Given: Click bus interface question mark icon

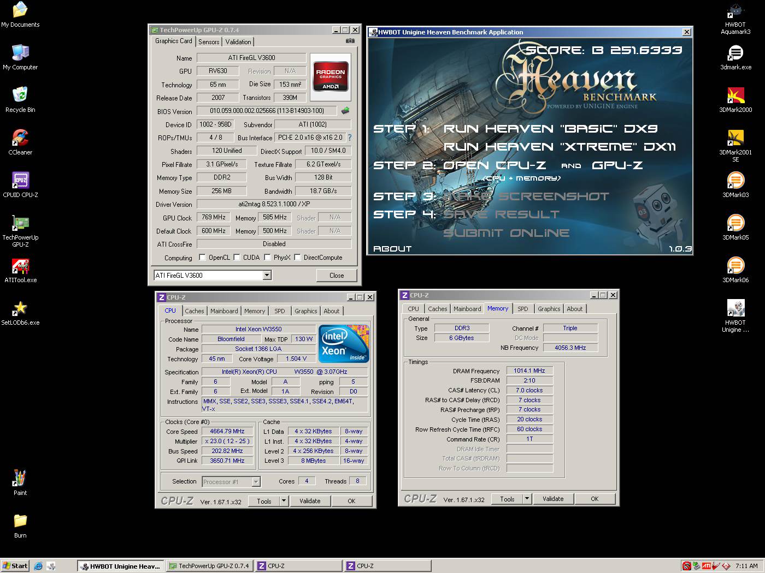Looking at the screenshot, I should click(x=350, y=138).
